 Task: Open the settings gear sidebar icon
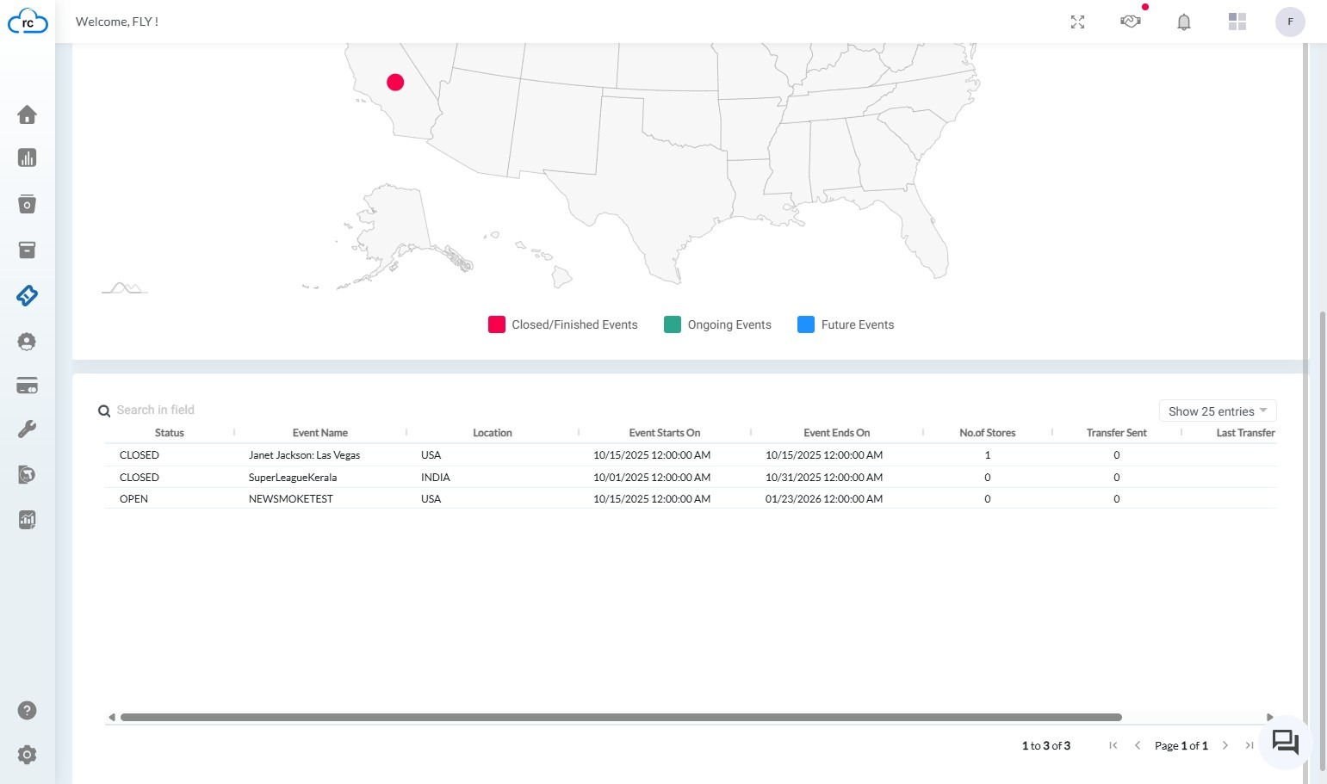point(27,755)
